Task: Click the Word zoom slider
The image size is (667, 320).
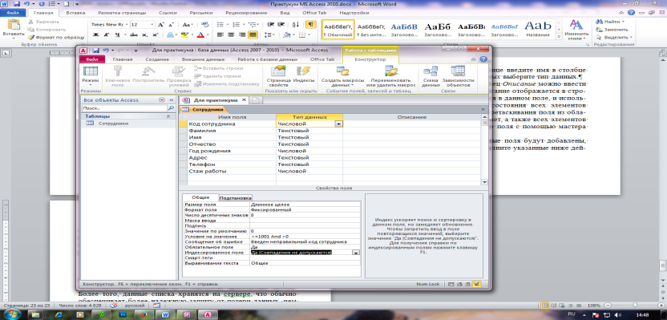Action: pyautogui.click(x=635, y=306)
